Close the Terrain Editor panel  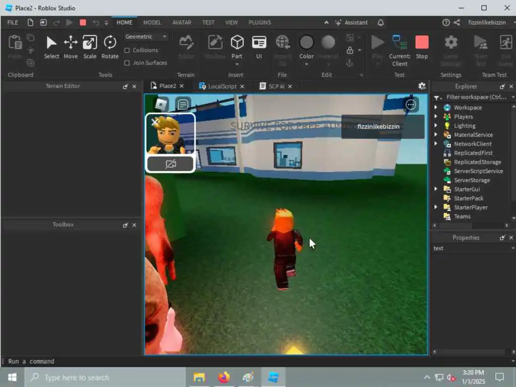point(134,87)
